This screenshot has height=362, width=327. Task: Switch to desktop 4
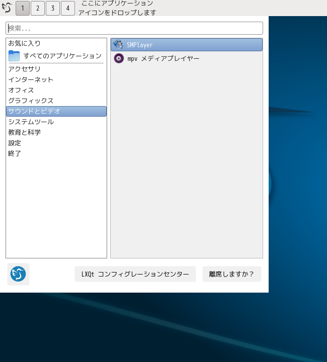pos(68,8)
